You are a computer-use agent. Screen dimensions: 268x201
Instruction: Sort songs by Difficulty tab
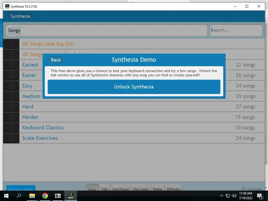(x=173, y=188)
